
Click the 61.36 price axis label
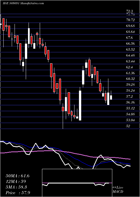(x=131, y=73)
